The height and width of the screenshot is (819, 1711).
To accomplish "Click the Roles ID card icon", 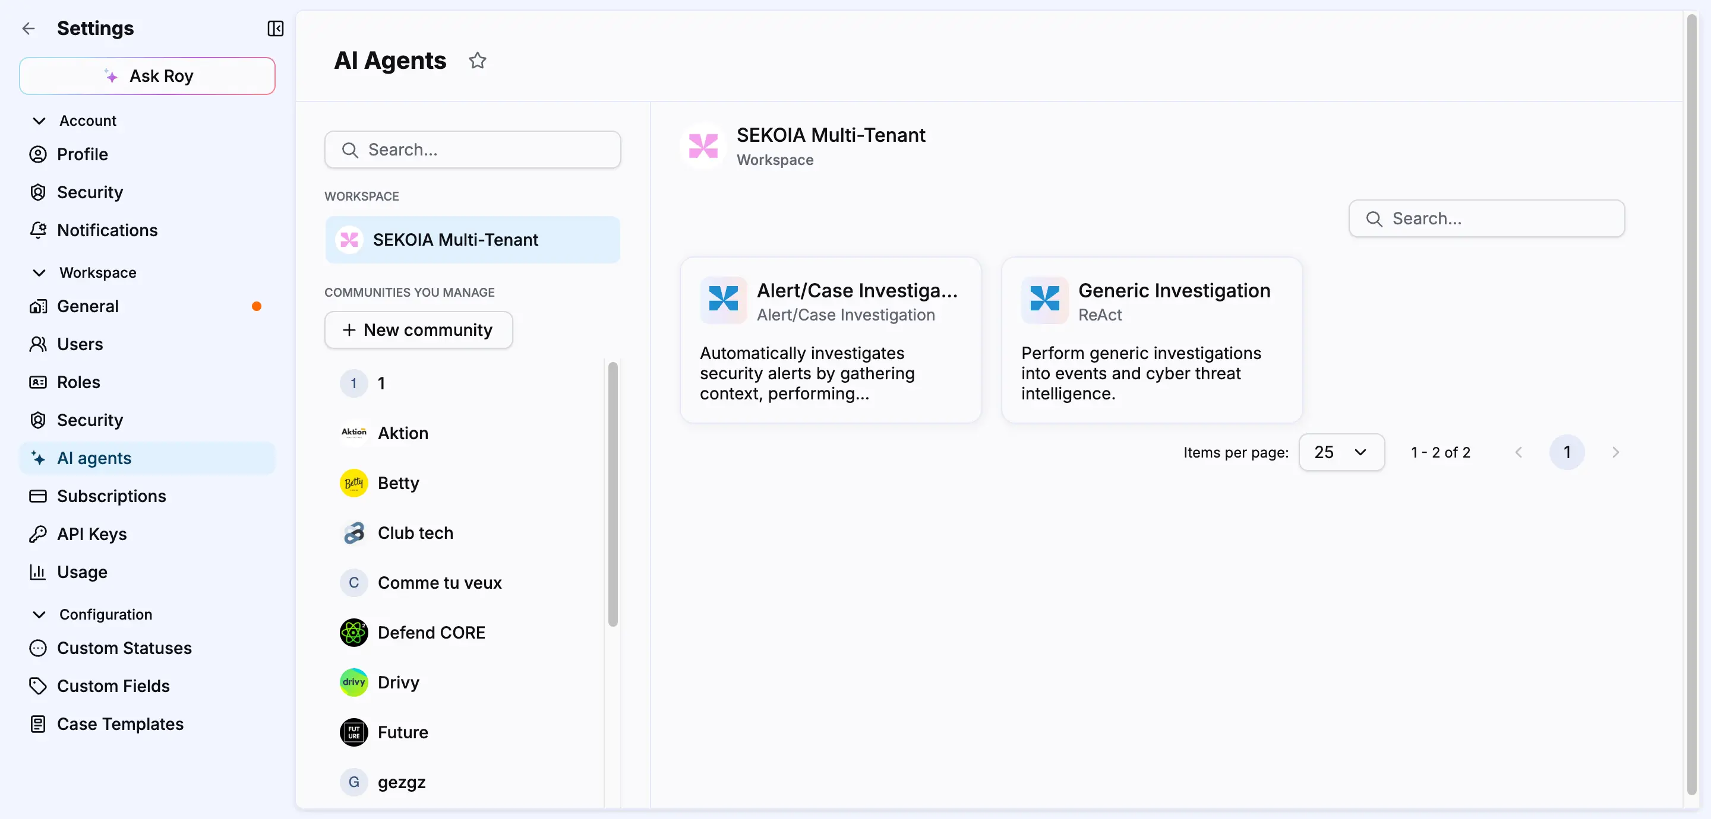I will click(38, 382).
